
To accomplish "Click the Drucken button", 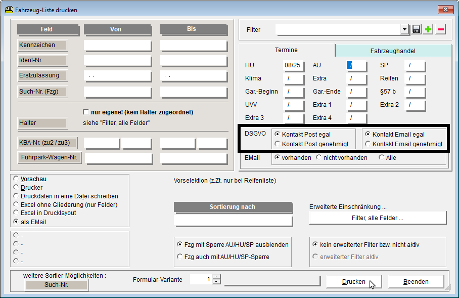I will click(354, 282).
